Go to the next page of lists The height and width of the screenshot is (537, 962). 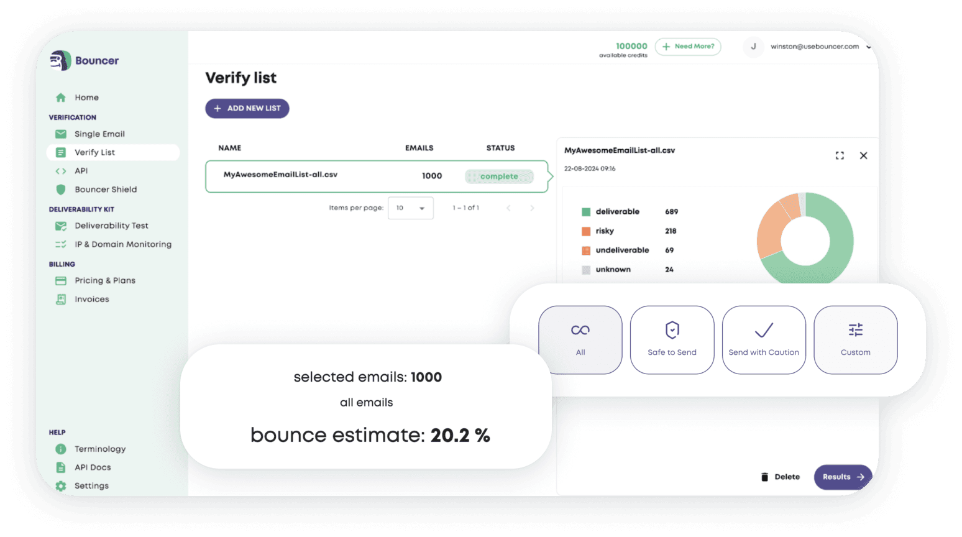(x=532, y=208)
